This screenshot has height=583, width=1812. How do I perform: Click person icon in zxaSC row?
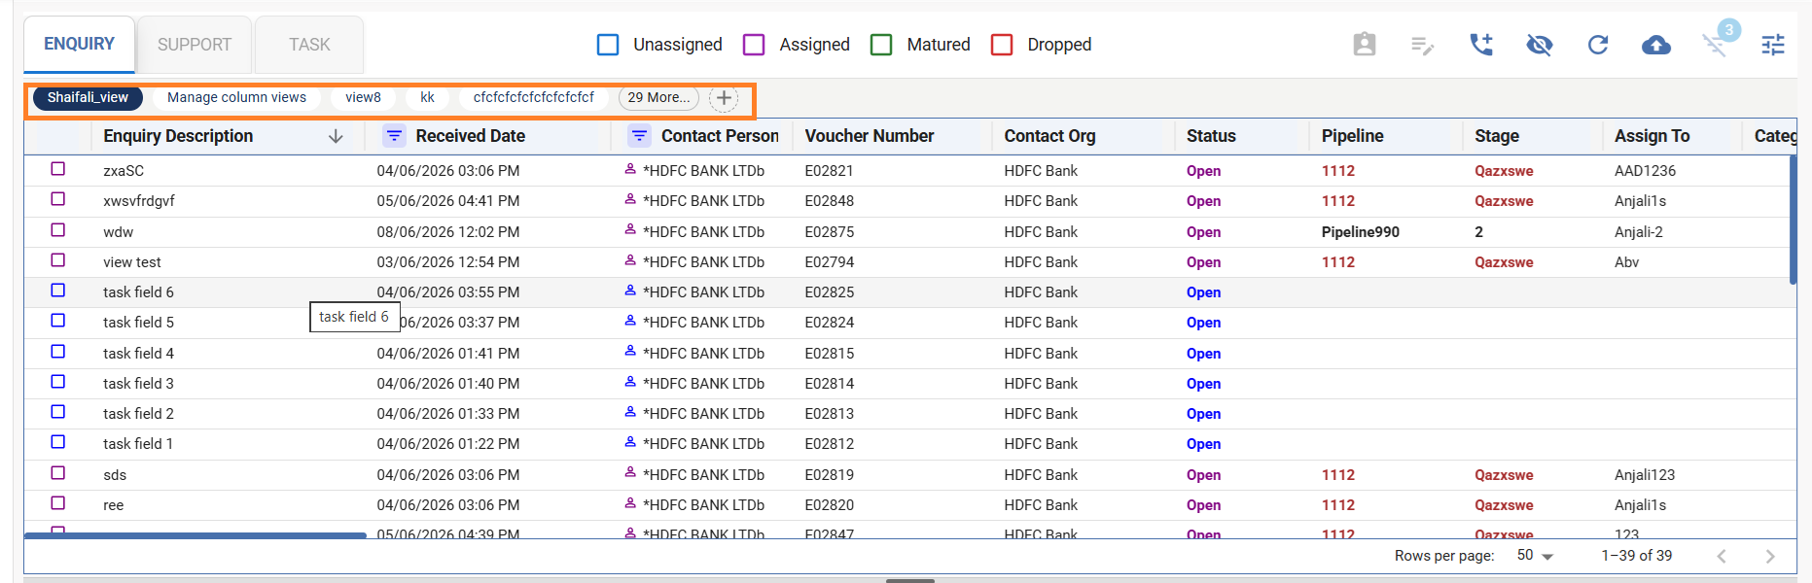pos(630,169)
